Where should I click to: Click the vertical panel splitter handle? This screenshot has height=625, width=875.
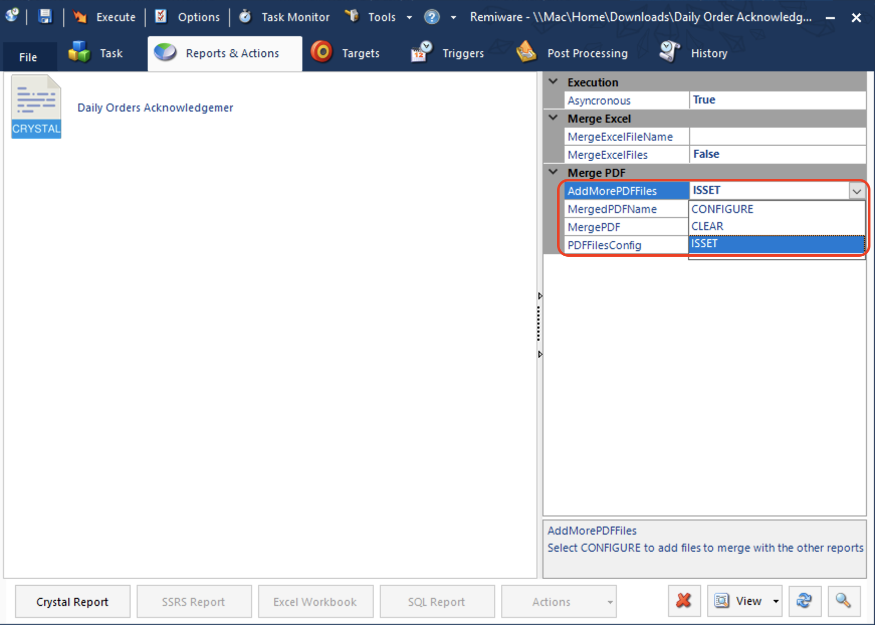(x=539, y=325)
